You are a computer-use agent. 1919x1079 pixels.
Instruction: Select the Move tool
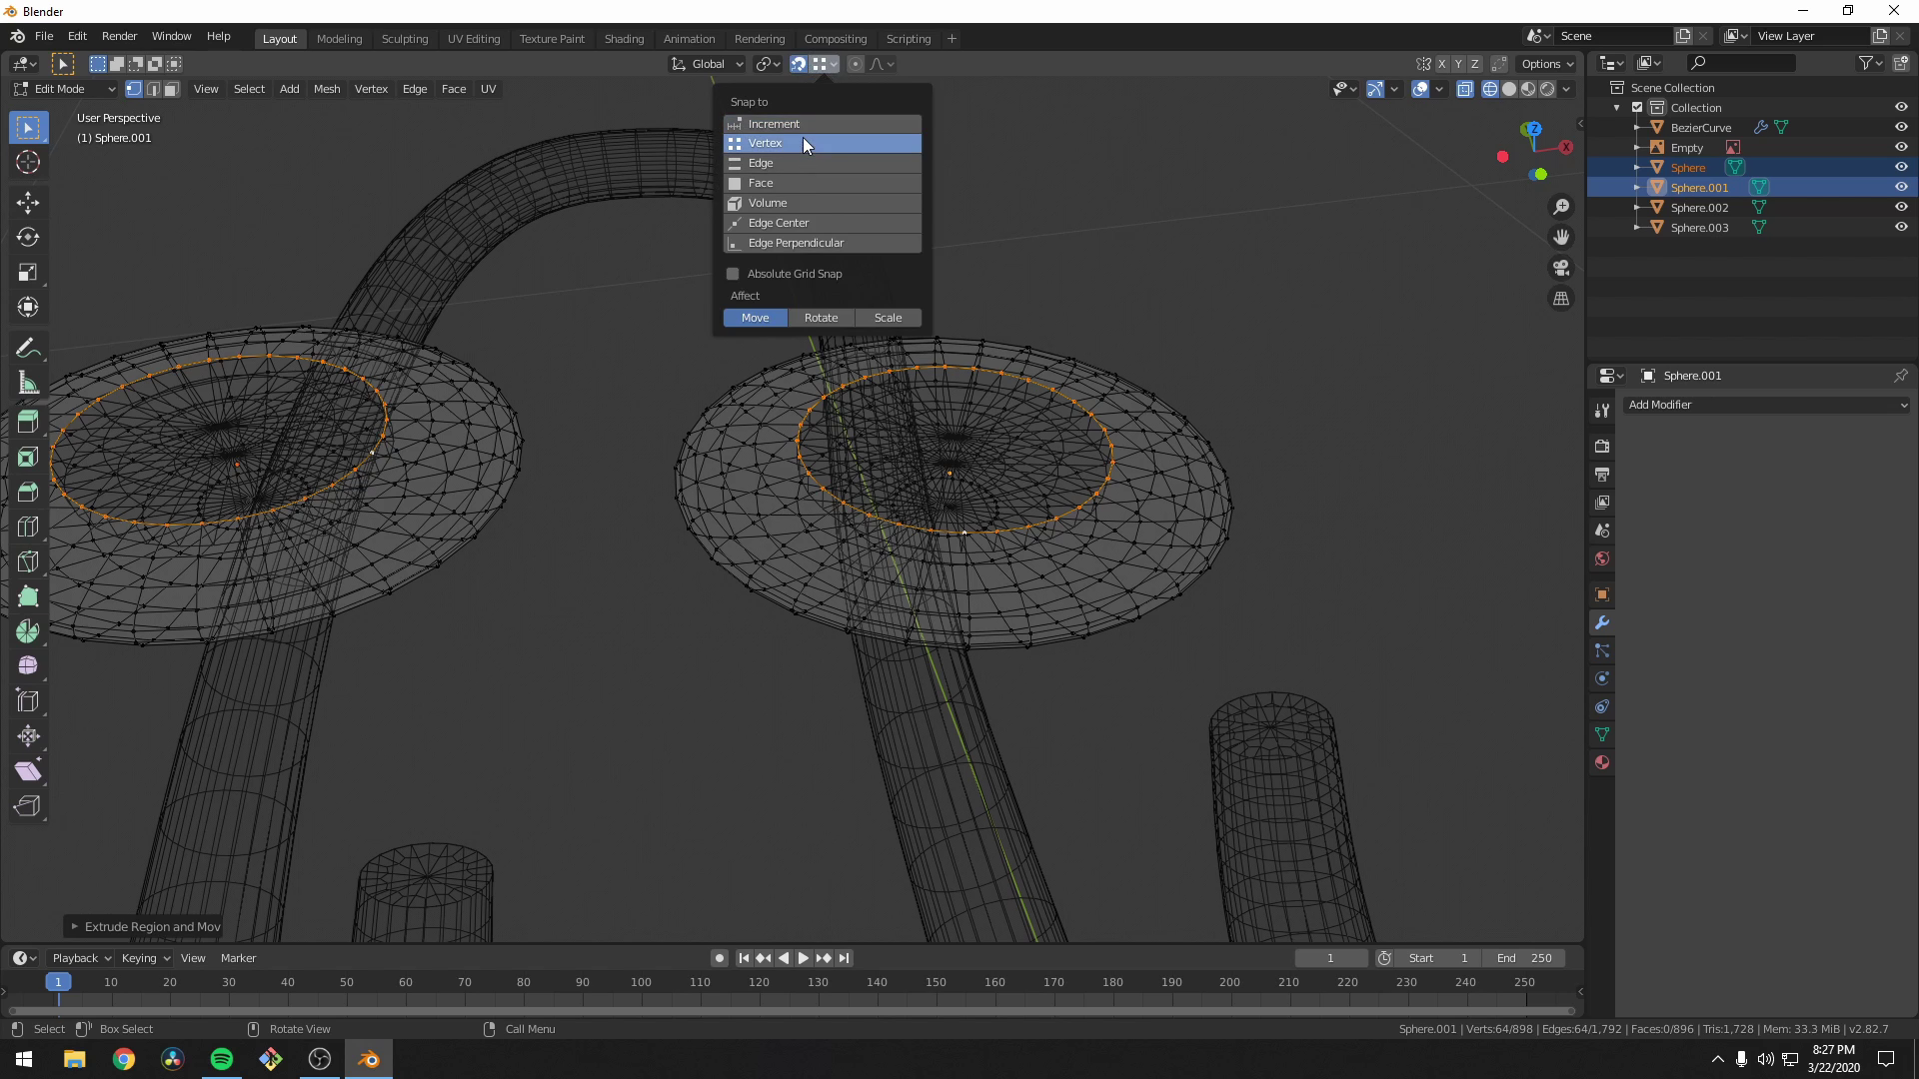point(28,203)
